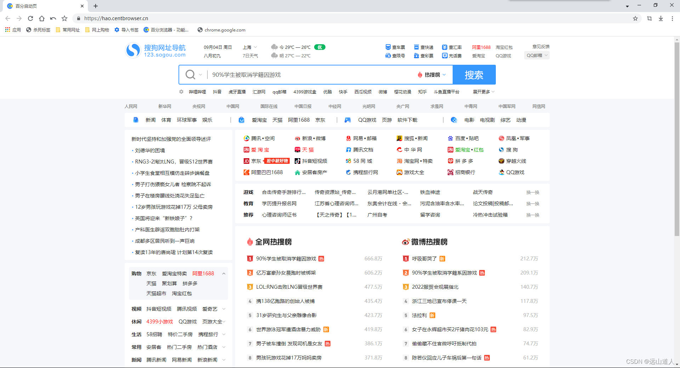
Task: Open the 人民网 news site link
Action: 131,106
